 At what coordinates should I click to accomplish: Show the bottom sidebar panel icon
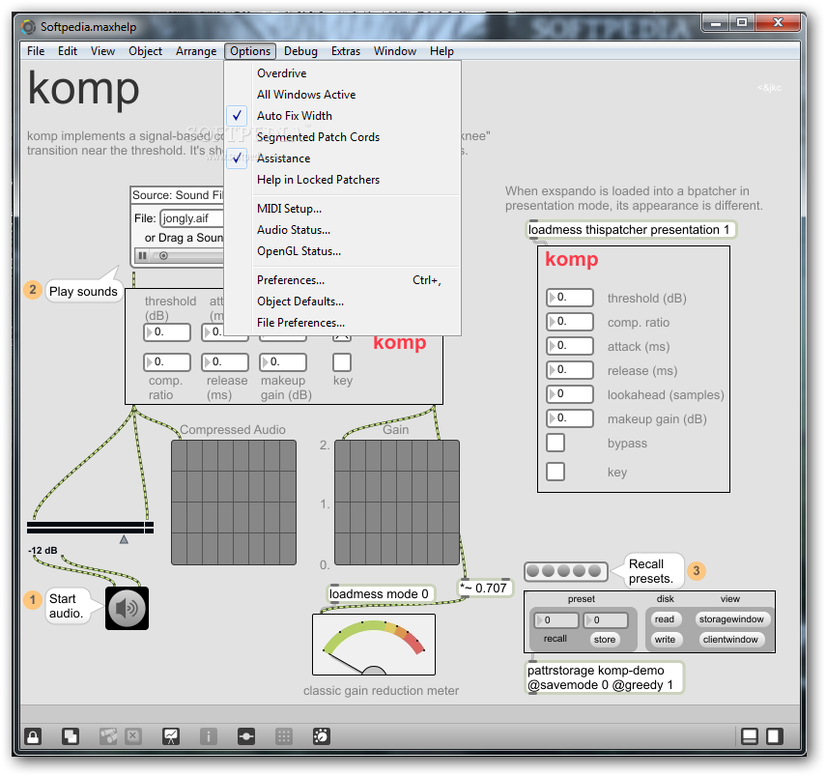point(749,736)
